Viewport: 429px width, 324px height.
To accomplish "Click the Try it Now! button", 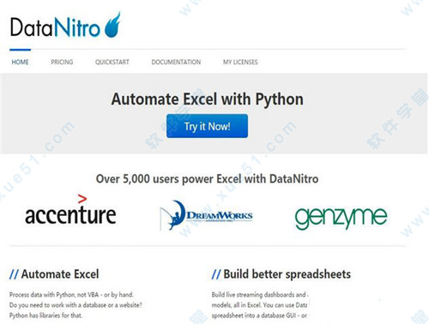I will coord(207,126).
